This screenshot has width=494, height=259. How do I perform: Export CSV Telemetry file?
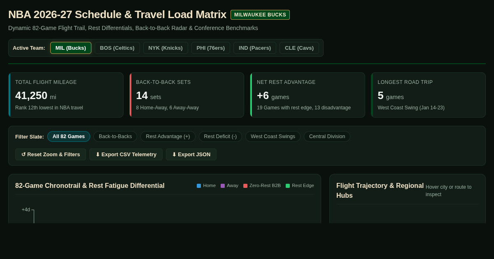click(x=126, y=155)
